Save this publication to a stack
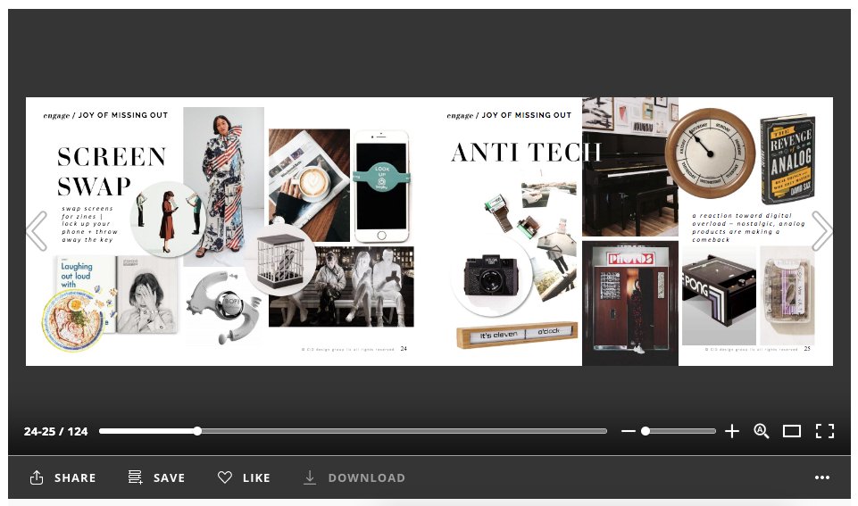Viewport: 858px width, 506px height. 156,477
